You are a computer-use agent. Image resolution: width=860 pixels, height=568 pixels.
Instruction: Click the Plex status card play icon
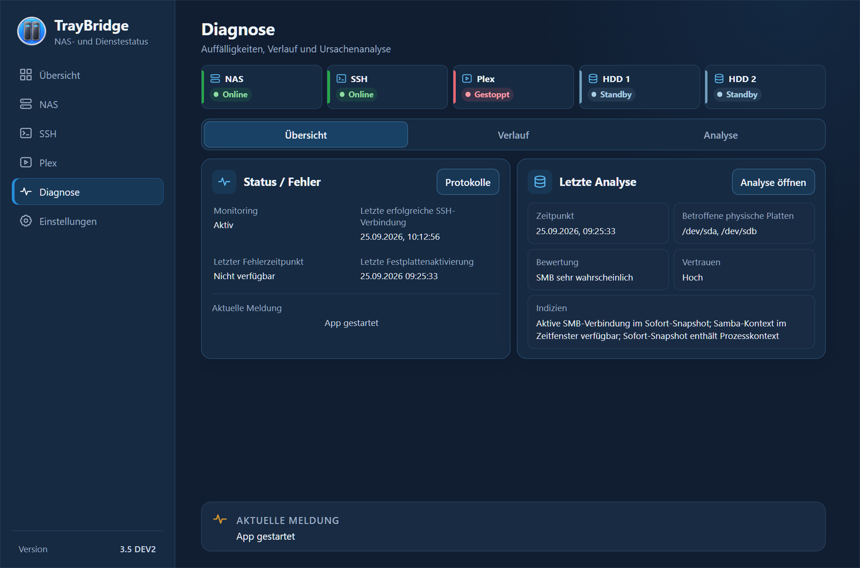click(467, 79)
